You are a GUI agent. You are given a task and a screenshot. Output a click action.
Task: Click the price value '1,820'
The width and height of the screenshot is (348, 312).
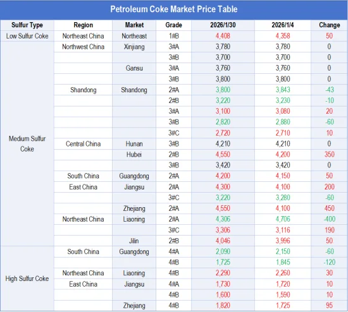[223, 305]
